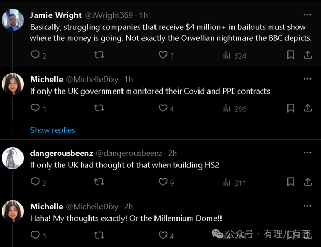Like the HS2 tweet by dangerousbeenz
The width and height of the screenshot is (321, 247).
[x=163, y=182]
